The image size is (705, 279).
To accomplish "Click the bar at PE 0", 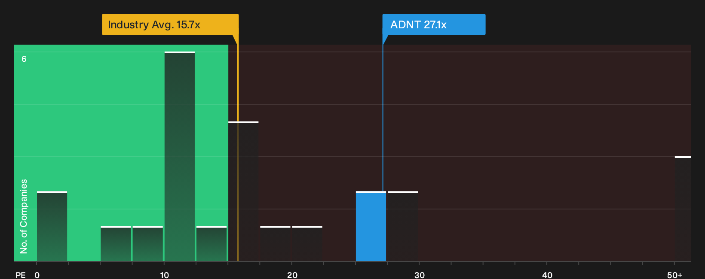I will [52, 226].
